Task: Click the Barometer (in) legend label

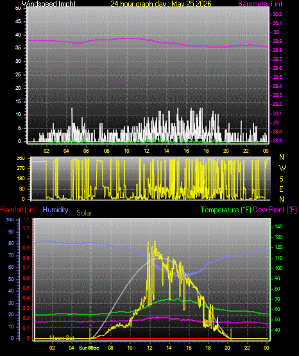Action: tap(260, 4)
